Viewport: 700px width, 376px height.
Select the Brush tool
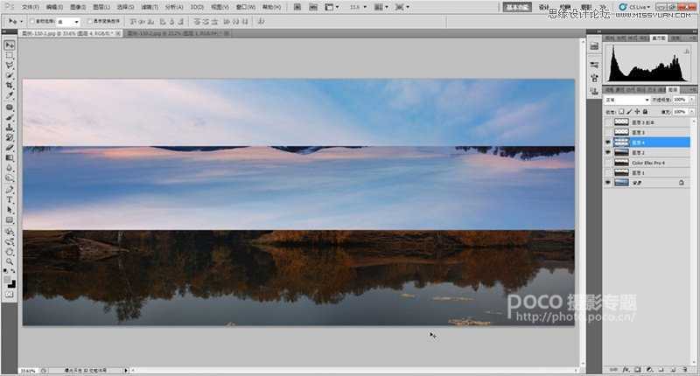pyautogui.click(x=10, y=117)
